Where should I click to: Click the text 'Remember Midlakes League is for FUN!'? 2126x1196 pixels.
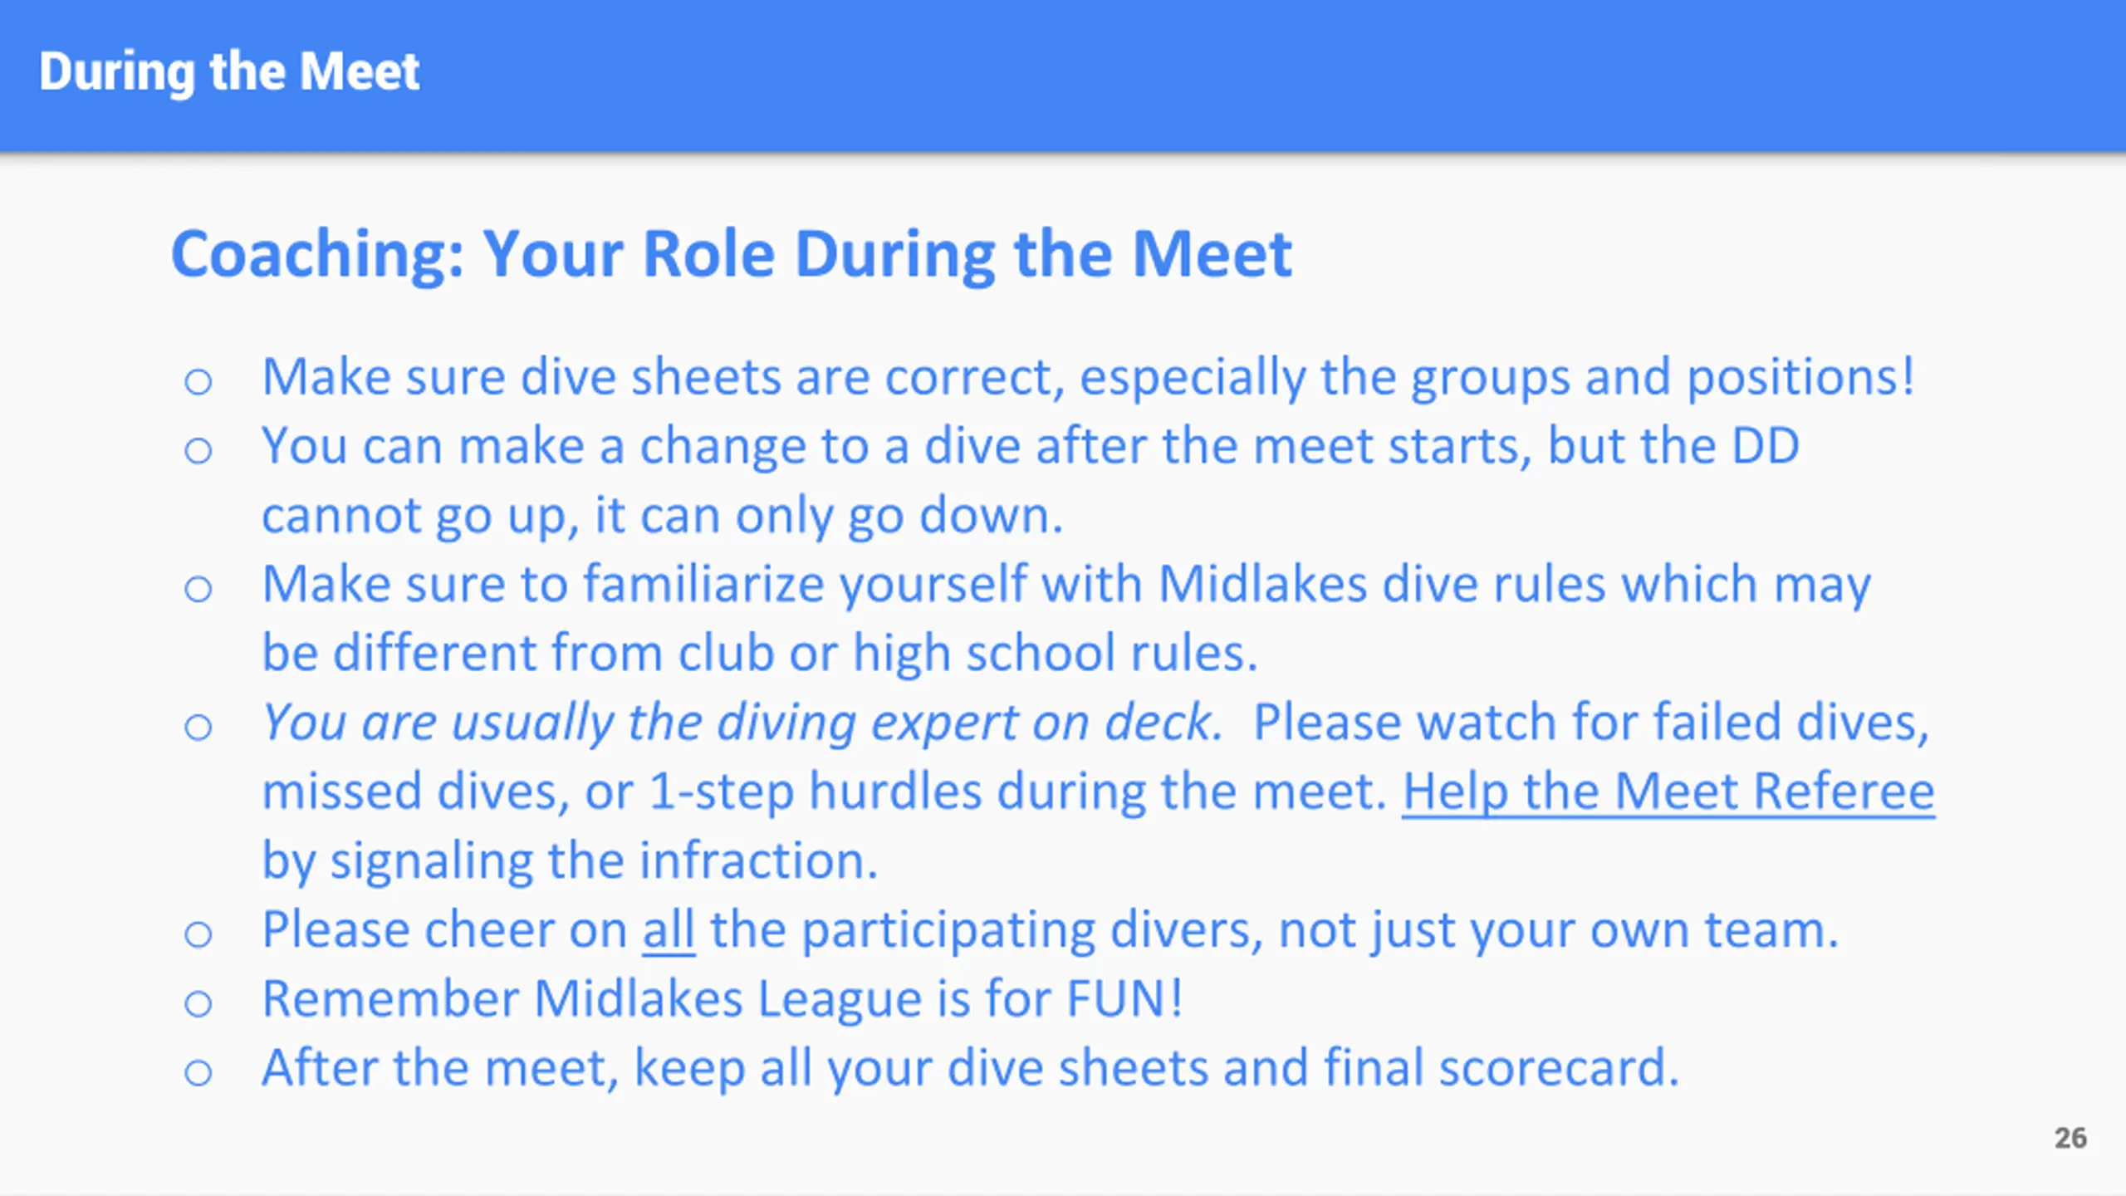[x=722, y=998]
